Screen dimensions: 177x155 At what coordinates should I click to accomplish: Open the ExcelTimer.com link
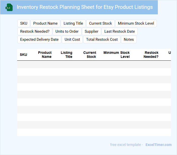(x=158, y=145)
